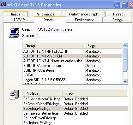
Task: Select the Logon SID (S-1-5-5-0-59655) row
Action: (x=73, y=80)
